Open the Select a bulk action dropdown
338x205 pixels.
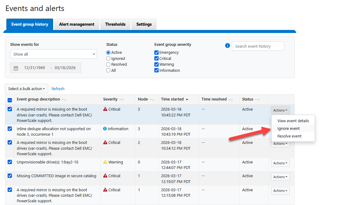coord(27,89)
